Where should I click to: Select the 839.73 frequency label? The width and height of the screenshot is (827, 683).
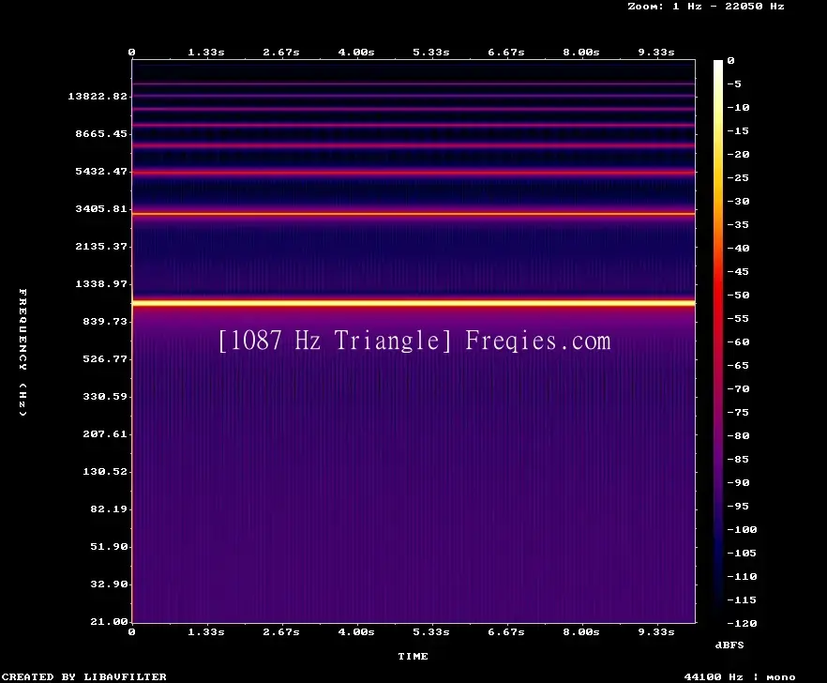point(105,321)
